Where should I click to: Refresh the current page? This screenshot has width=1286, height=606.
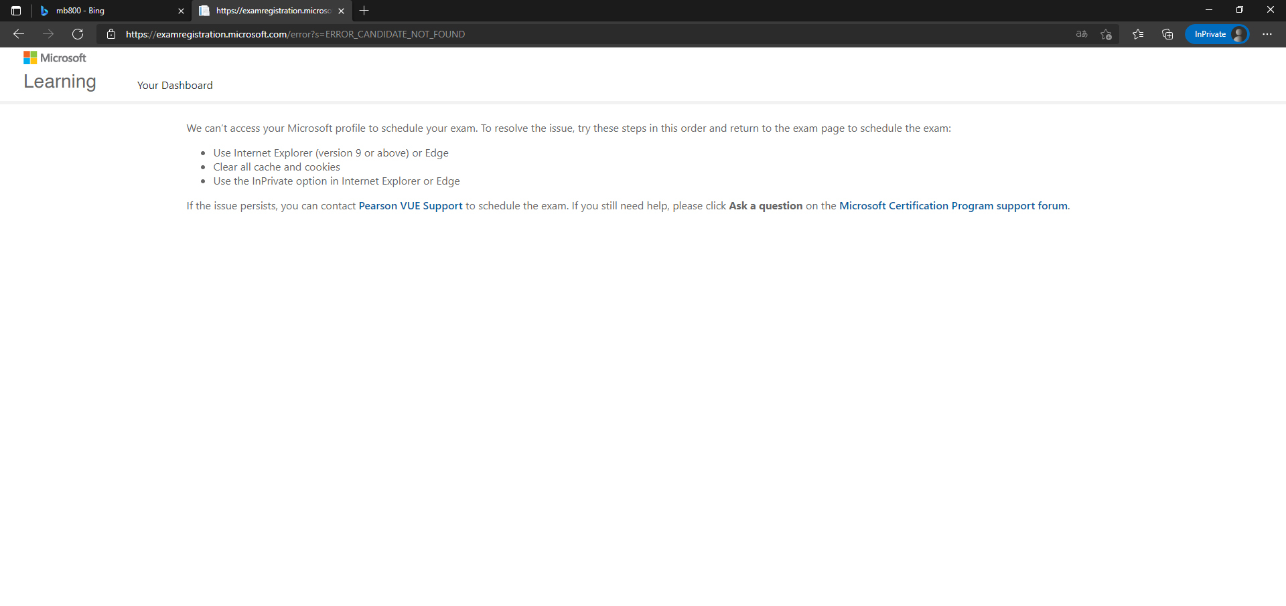coord(78,34)
